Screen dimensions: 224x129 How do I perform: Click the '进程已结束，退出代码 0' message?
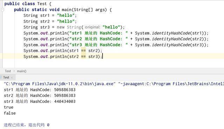[x=27, y=125]
